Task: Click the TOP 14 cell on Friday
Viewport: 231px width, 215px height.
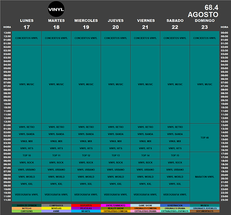Action: (x=145, y=155)
